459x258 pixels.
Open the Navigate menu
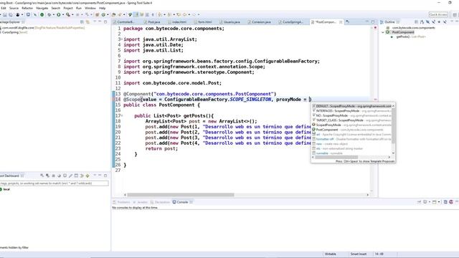click(42, 8)
